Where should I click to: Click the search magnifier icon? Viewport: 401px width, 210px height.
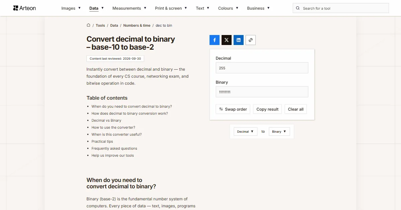click(x=298, y=8)
